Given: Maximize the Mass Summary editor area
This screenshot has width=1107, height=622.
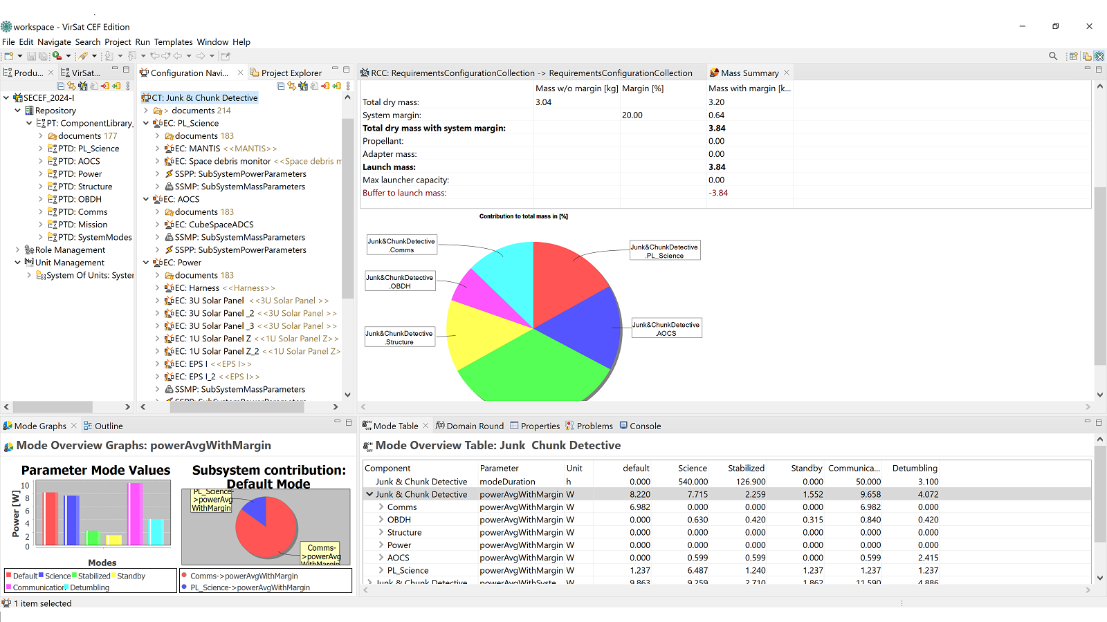Looking at the screenshot, I should pyautogui.click(x=1098, y=69).
